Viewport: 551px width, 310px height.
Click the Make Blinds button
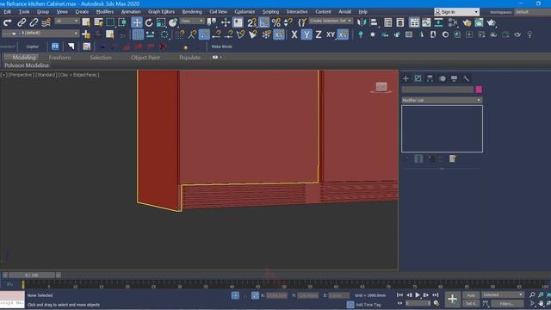click(222, 46)
